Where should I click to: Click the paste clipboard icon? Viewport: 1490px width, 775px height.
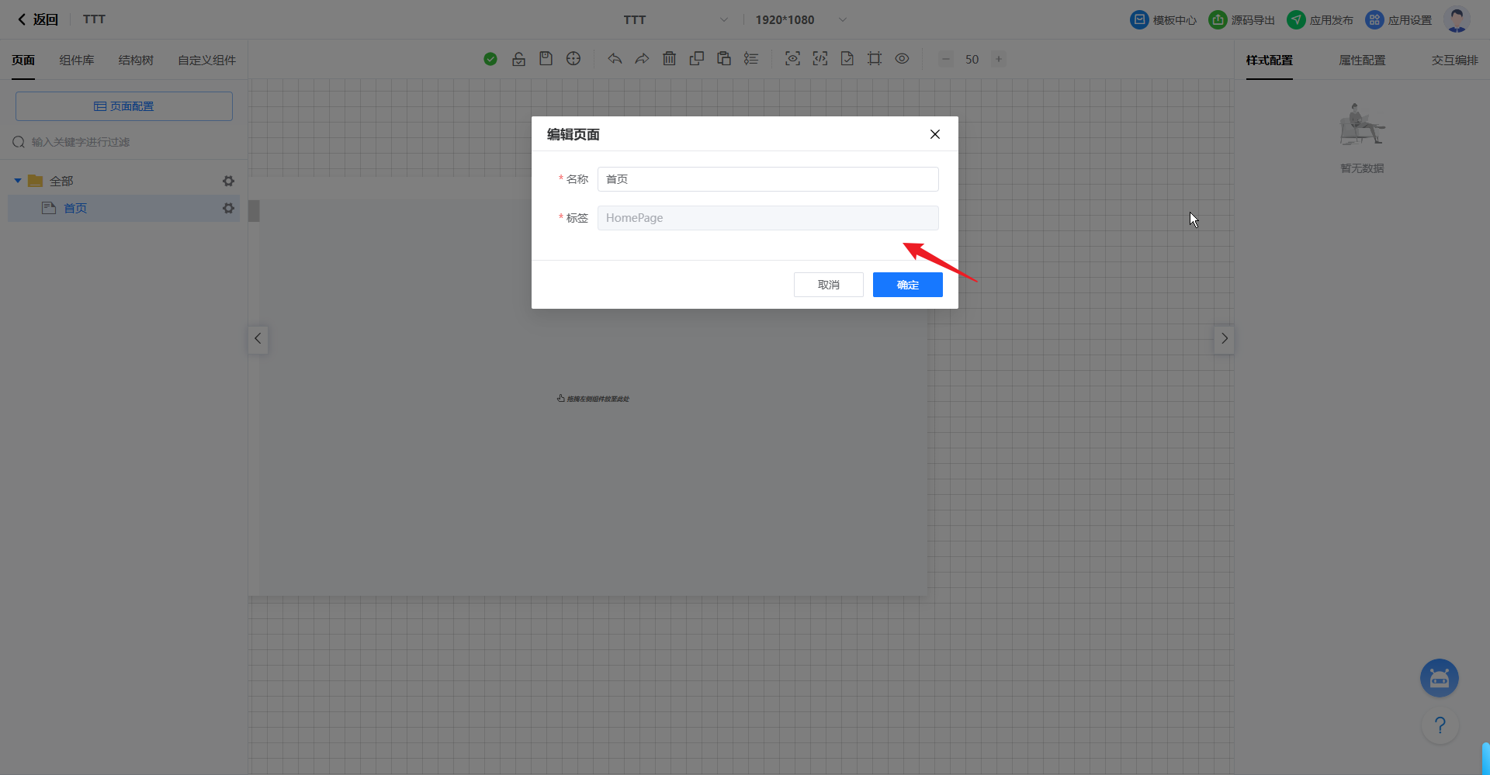[723, 59]
